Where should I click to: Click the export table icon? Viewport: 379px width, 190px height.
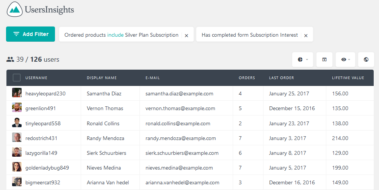point(324,59)
